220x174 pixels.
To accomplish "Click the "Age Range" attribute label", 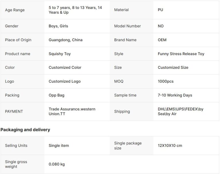I will pos(15,10).
